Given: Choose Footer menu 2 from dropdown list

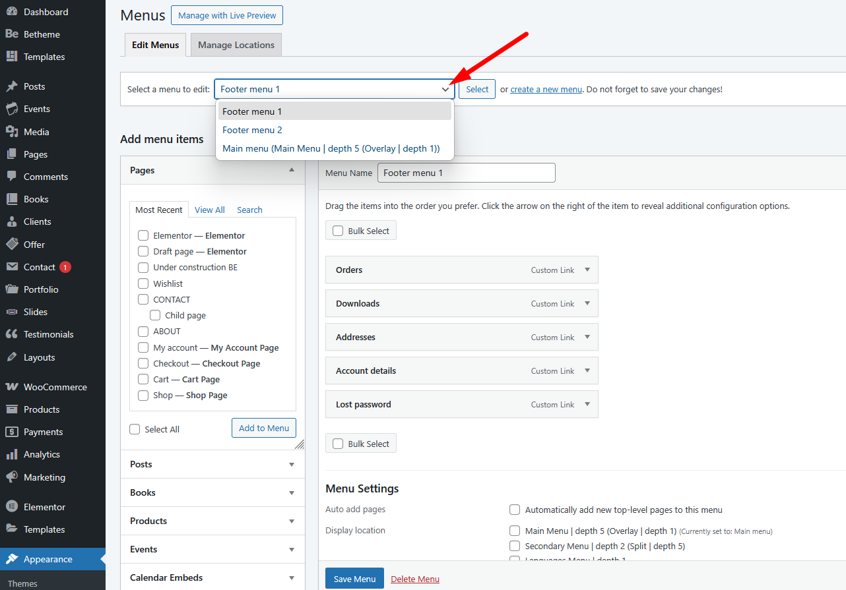Looking at the screenshot, I should click(x=252, y=130).
